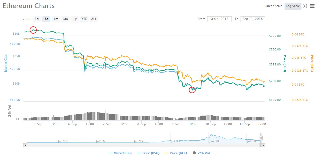Click the Price (USD) vertical axis title
The width and height of the screenshot is (316, 158).
[x=285, y=63]
